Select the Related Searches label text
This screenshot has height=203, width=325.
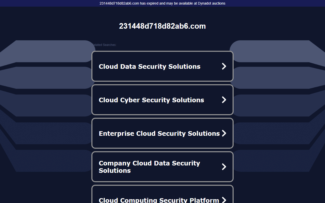tap(104, 45)
